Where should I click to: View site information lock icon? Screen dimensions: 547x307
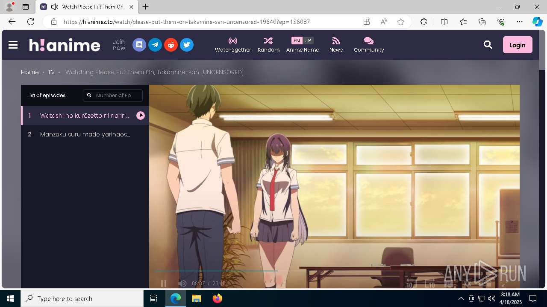coord(53,22)
